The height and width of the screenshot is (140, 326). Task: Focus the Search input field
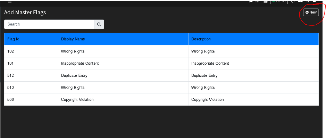coord(49,24)
